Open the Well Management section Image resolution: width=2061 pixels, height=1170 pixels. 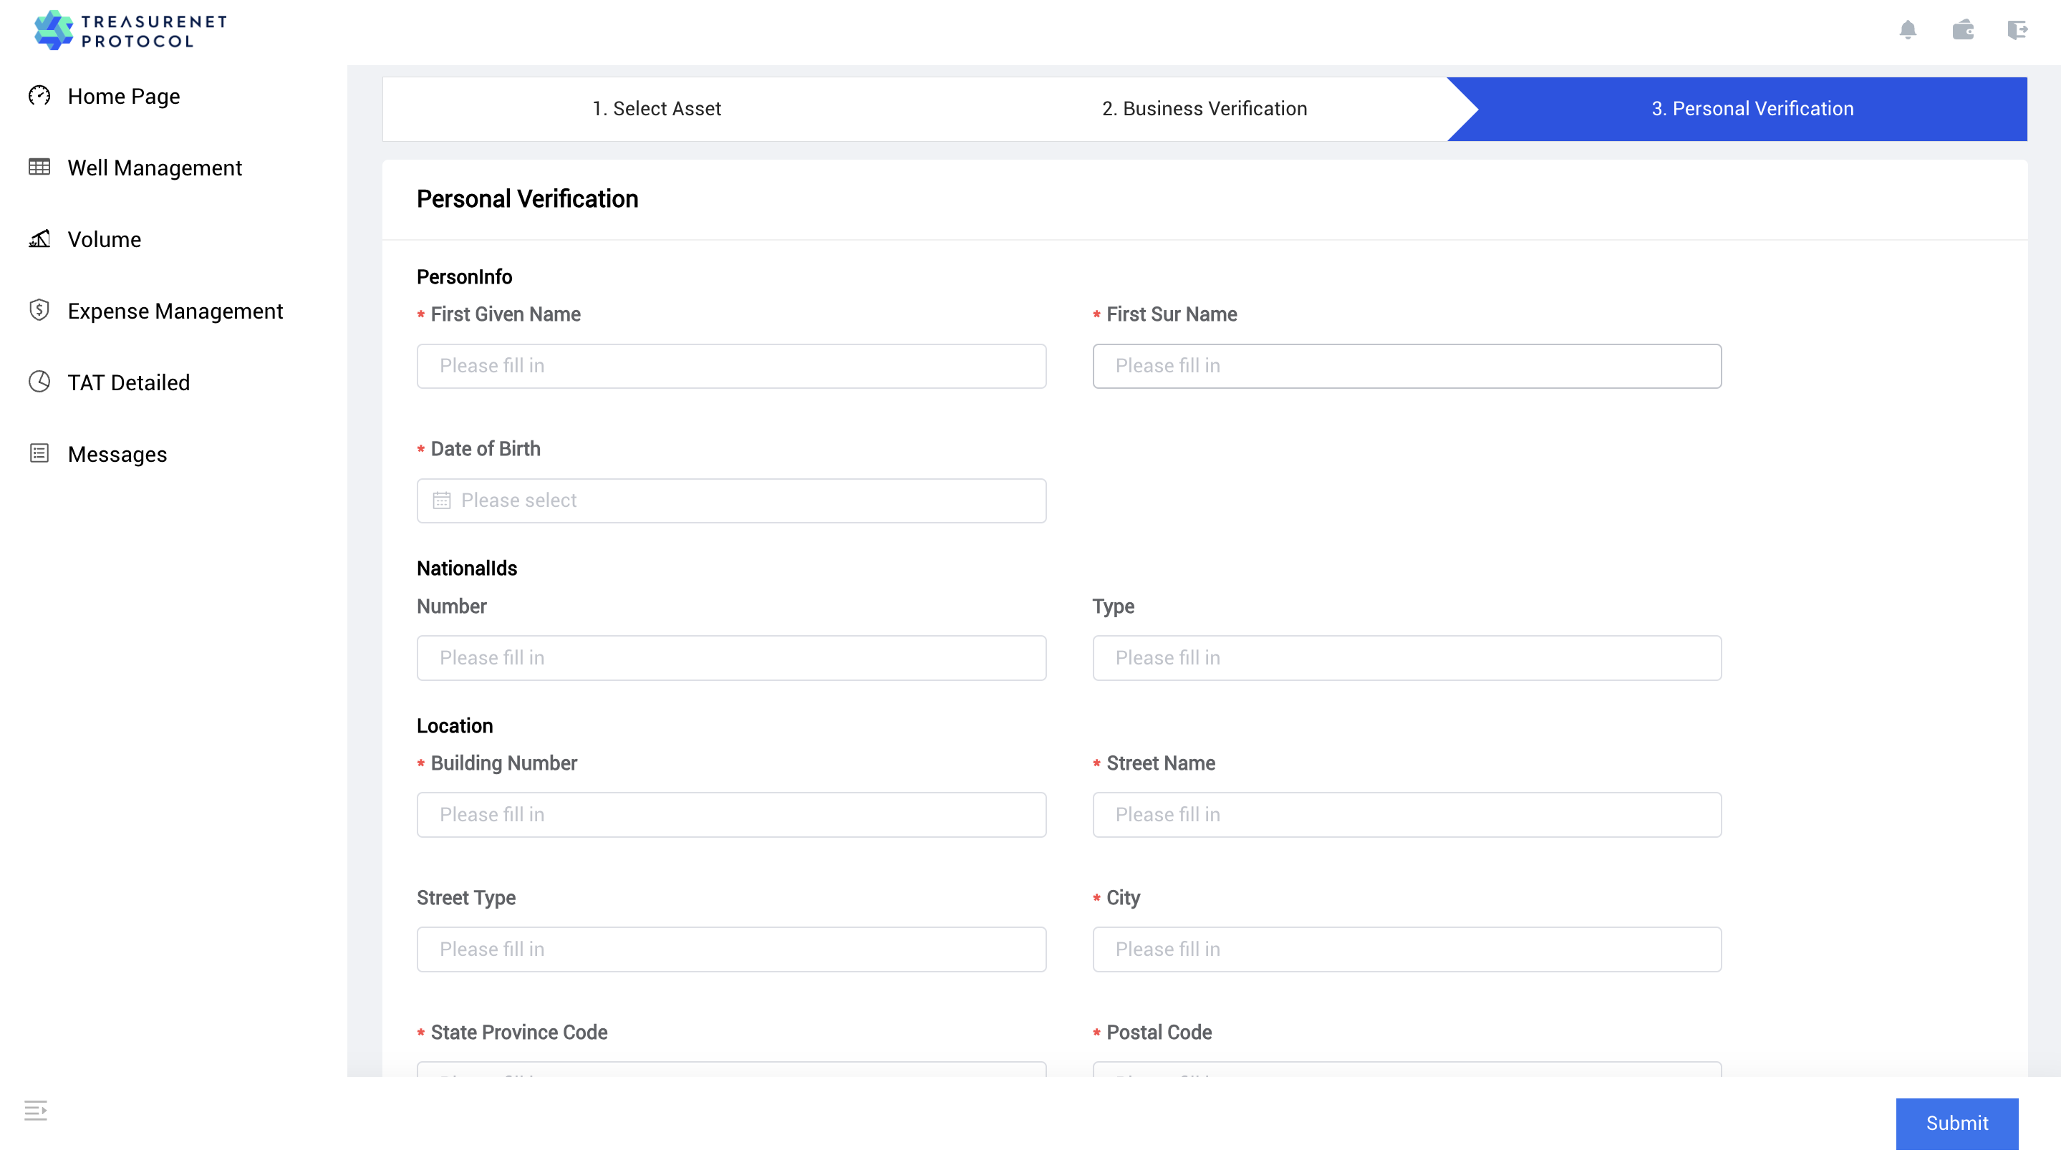coord(155,167)
